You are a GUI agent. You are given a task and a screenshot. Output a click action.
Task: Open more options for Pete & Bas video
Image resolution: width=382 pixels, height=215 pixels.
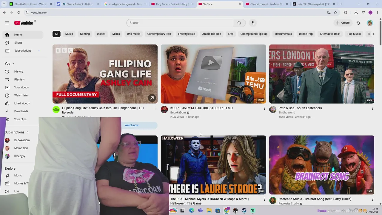coord(372,108)
